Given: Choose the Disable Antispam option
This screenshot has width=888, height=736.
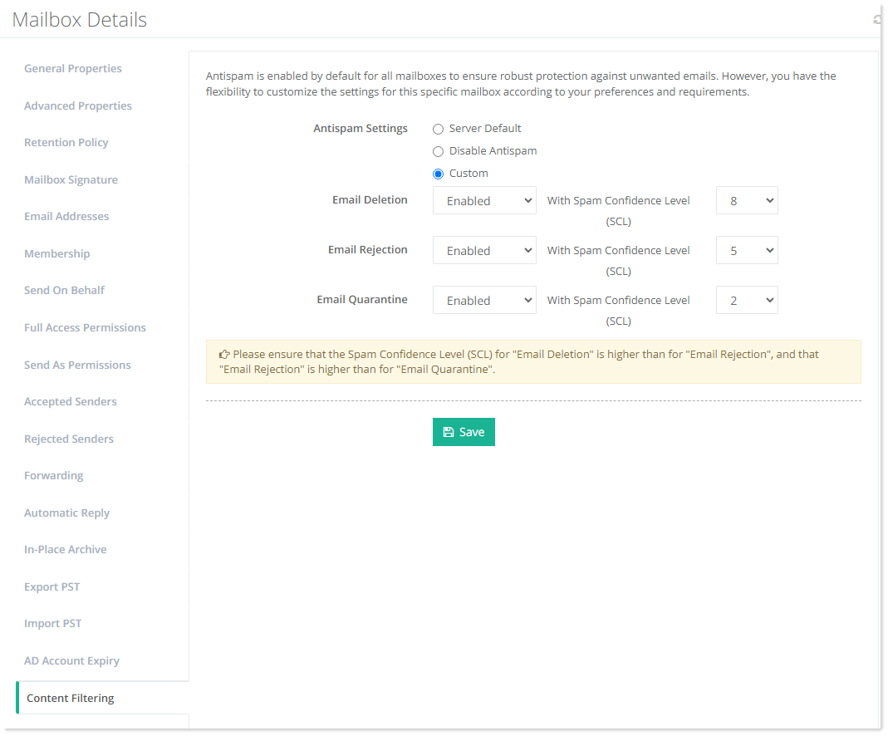Looking at the screenshot, I should (438, 151).
